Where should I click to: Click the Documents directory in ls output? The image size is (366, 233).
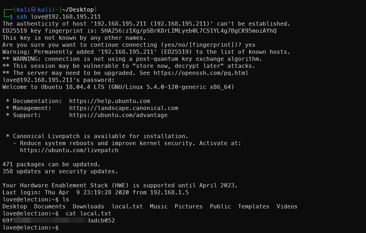[x=50, y=206]
